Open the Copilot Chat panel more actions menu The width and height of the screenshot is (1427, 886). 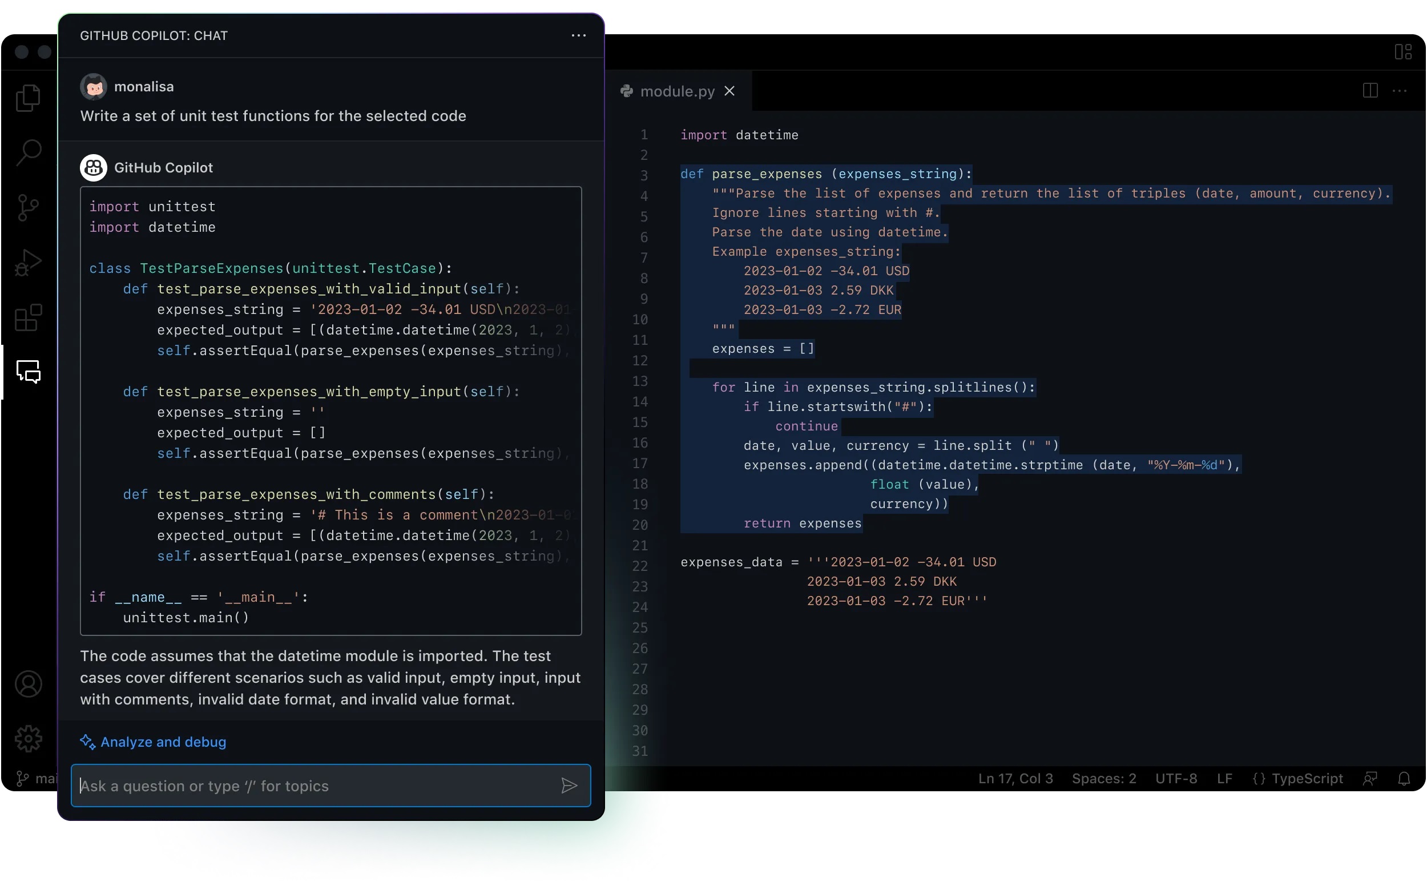pyautogui.click(x=578, y=36)
